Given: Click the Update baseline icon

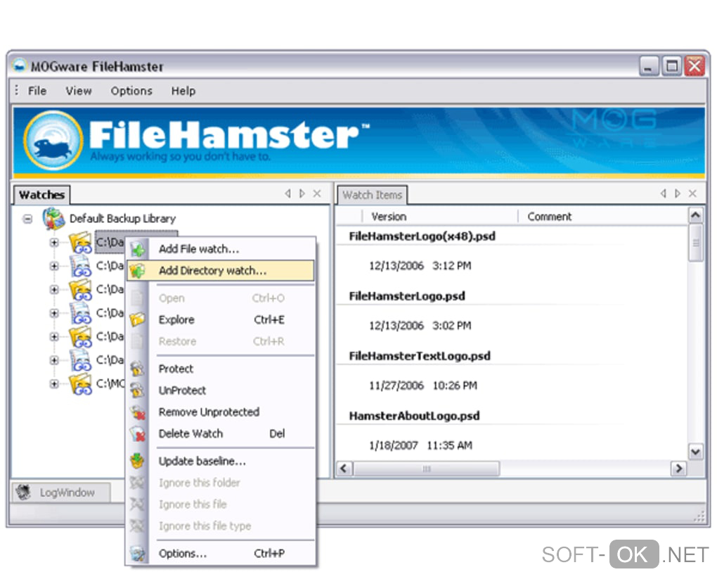Looking at the screenshot, I should [x=137, y=461].
